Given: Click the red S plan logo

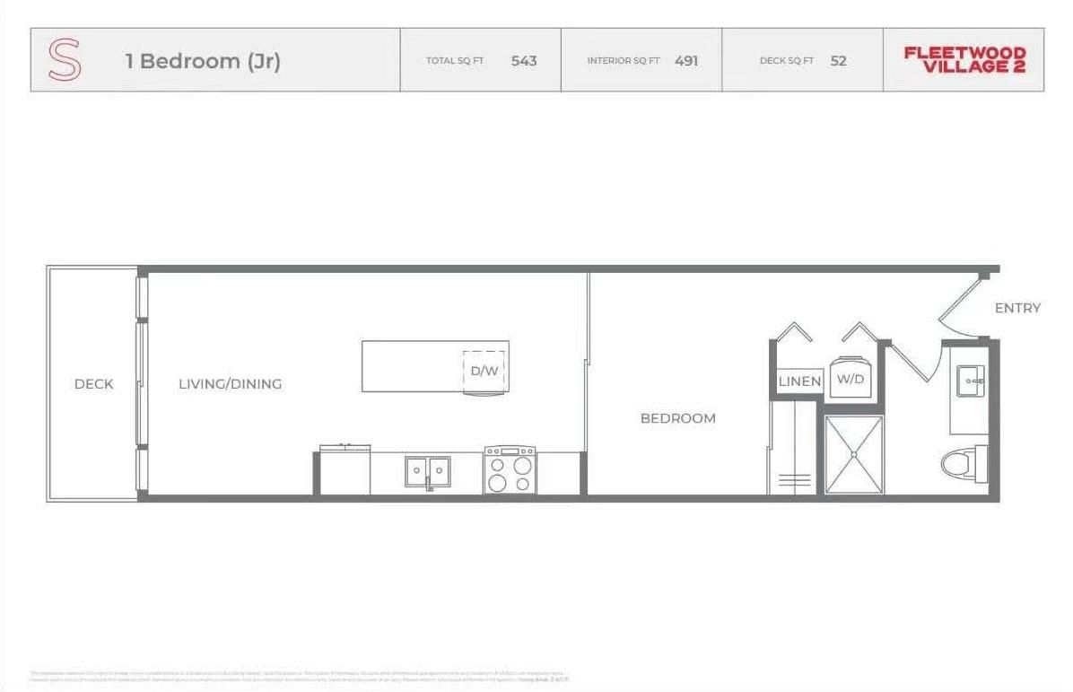Looking at the screenshot, I should coord(65,61).
